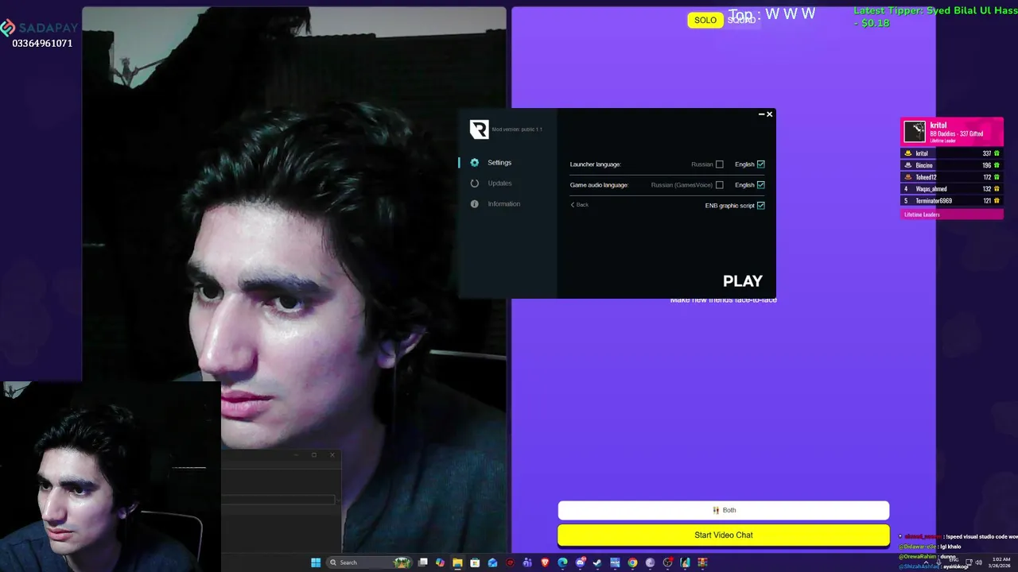Screen dimensions: 1018x572
Task: Click the SadaPay logo
Action: (39, 28)
